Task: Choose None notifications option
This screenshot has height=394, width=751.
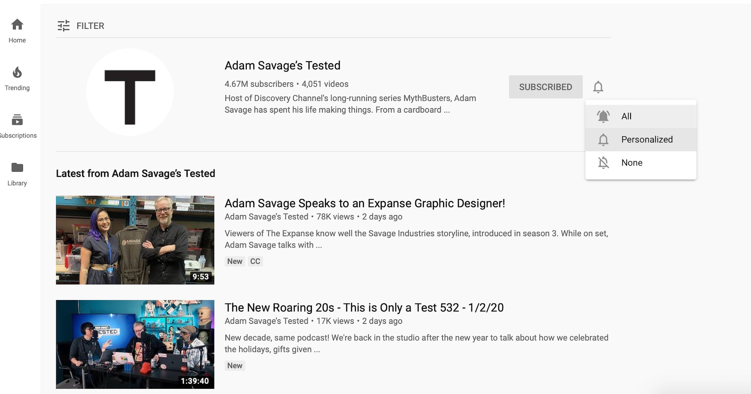Action: click(x=641, y=163)
